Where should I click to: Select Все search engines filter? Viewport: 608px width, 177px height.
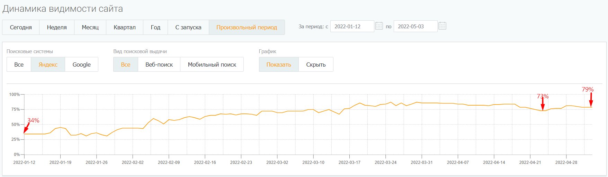19,65
